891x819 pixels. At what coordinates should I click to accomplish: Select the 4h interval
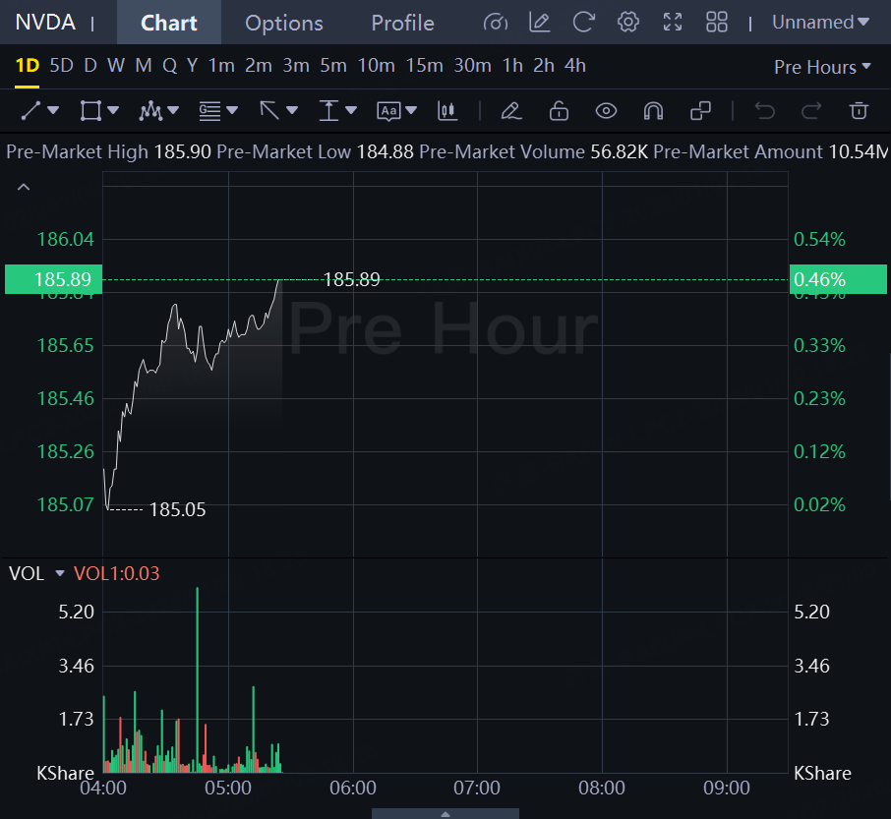pyautogui.click(x=575, y=66)
